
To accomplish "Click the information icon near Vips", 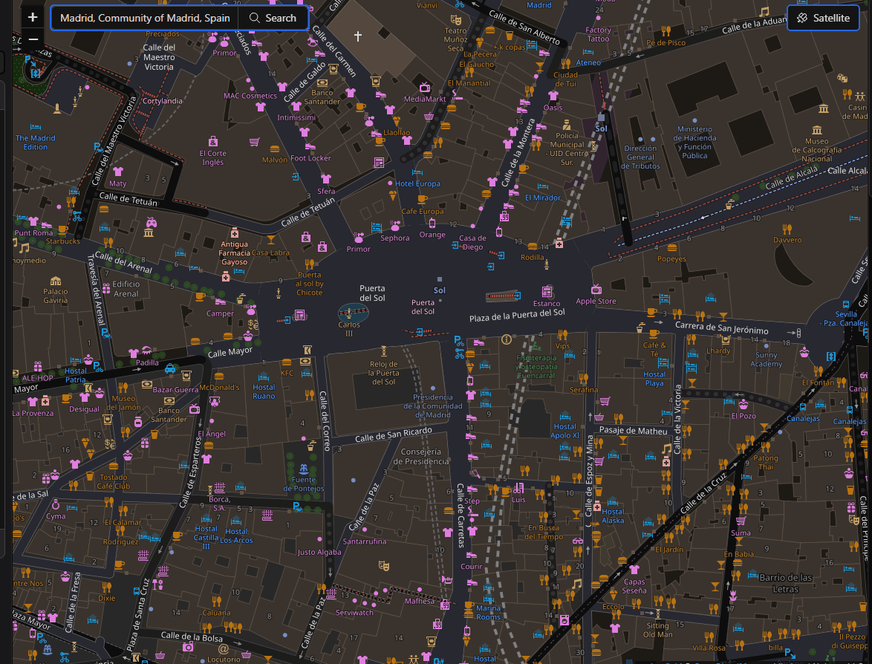I will coord(507,339).
